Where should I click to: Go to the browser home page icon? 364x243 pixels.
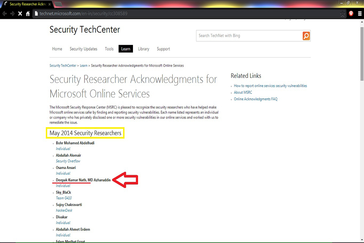click(28, 14)
